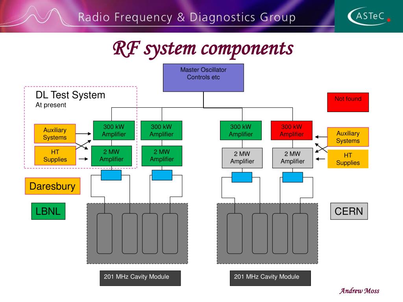Click the yellow Daresbury legend box

tap(53, 186)
